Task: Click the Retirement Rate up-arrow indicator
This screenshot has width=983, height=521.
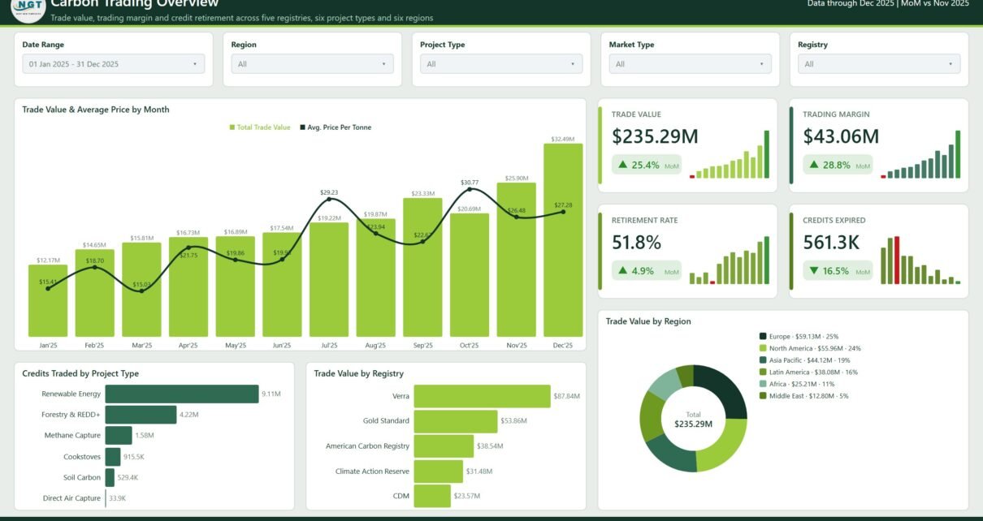Action: pyautogui.click(x=623, y=270)
